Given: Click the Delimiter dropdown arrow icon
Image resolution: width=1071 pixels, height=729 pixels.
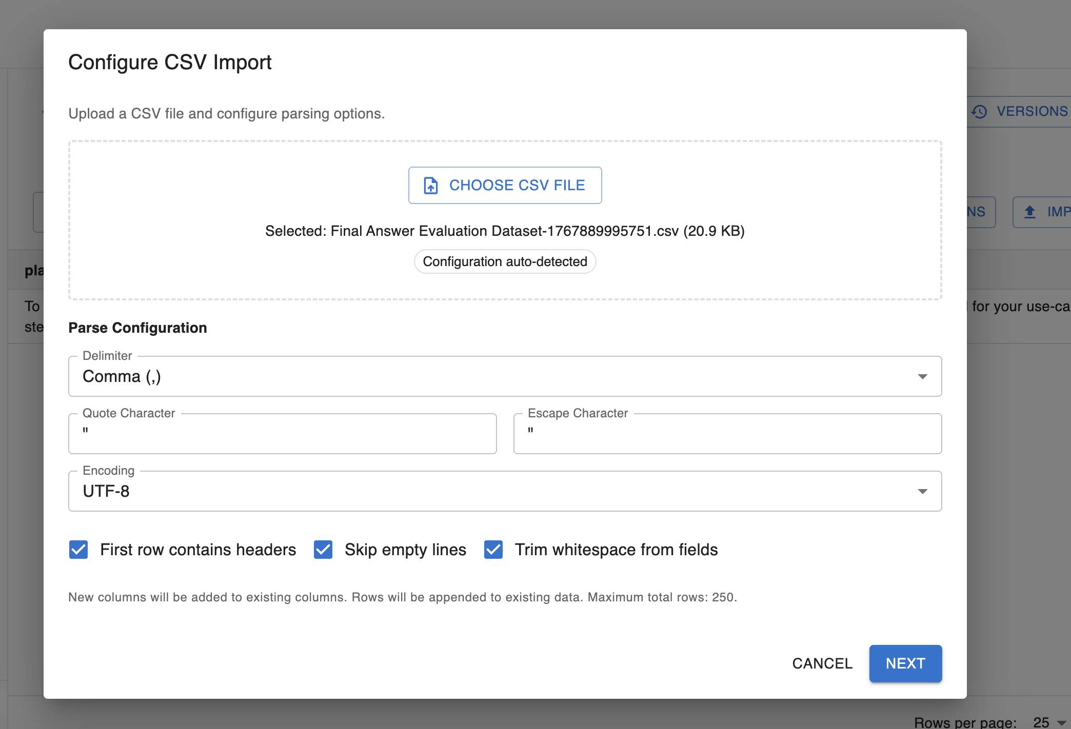Looking at the screenshot, I should pyautogui.click(x=922, y=377).
